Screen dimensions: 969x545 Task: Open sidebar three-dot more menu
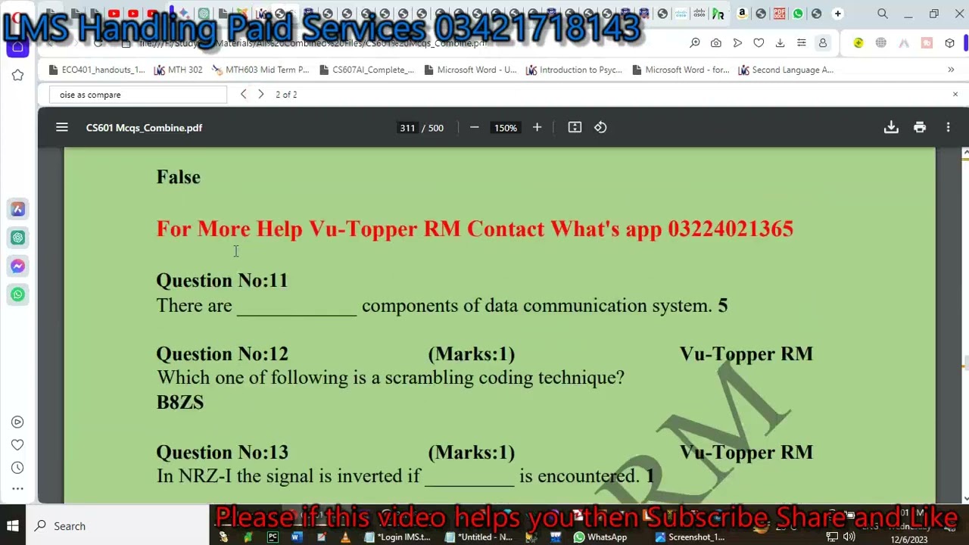[x=17, y=489]
